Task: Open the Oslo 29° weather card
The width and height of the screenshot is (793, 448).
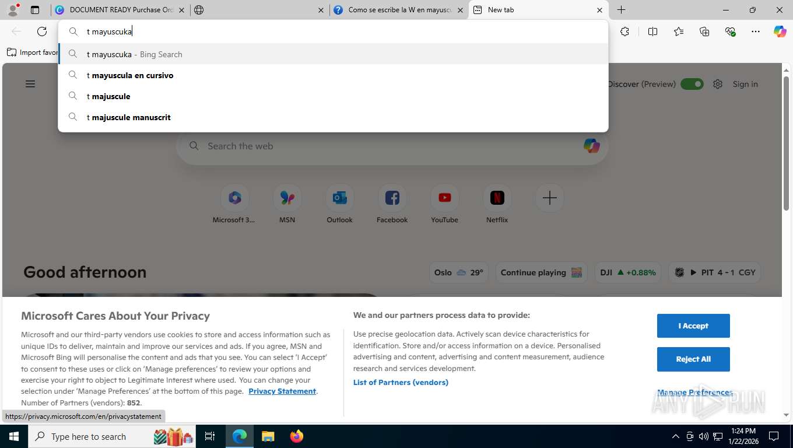Action: pos(459,272)
